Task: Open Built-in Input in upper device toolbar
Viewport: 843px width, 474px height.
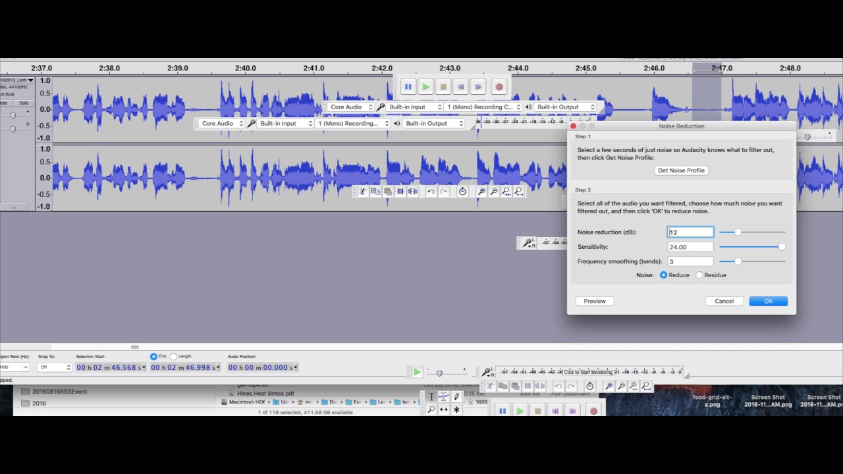Action: click(x=414, y=107)
